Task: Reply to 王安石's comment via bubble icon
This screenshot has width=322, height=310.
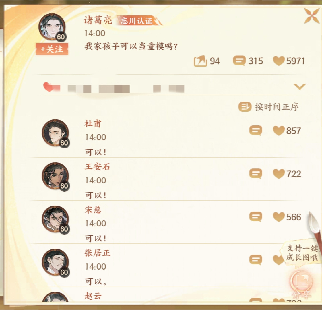Action: point(256,174)
